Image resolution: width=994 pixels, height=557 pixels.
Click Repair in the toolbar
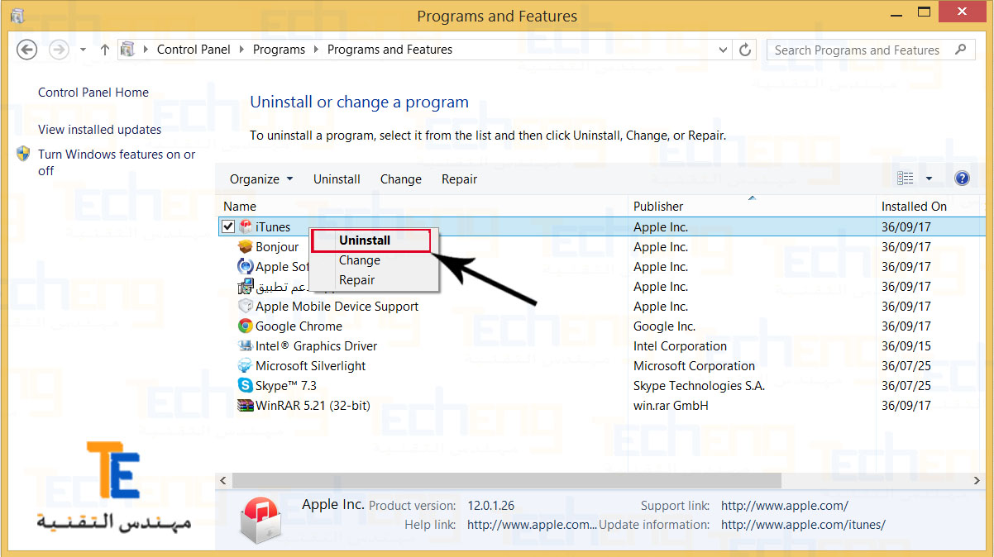click(x=460, y=179)
